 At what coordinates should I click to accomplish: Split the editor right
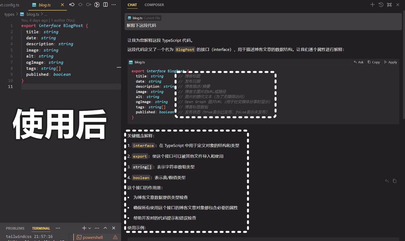point(106,5)
